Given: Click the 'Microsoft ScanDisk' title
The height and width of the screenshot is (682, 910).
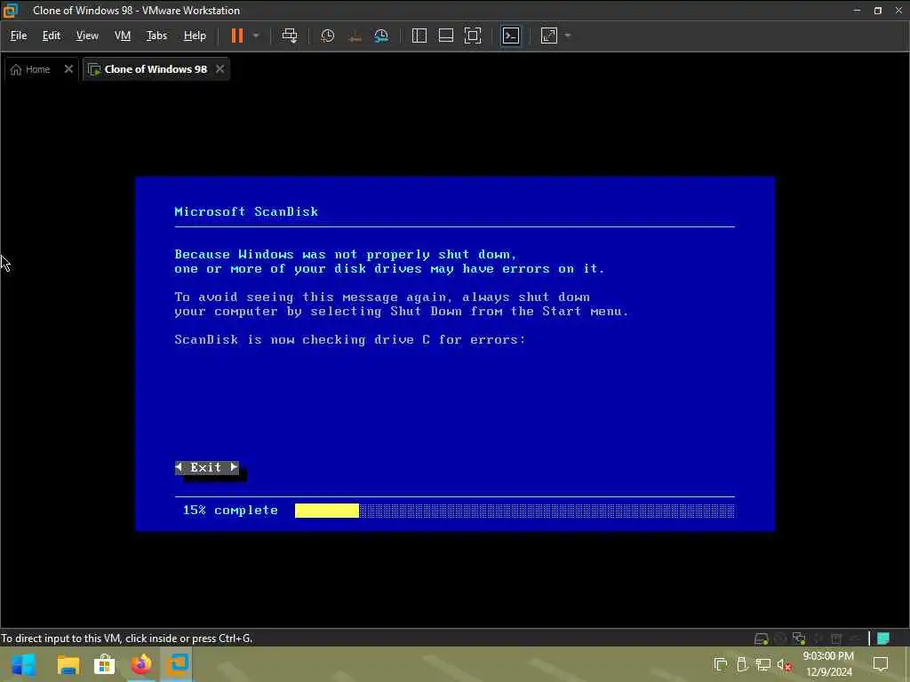Looking at the screenshot, I should tap(246, 211).
